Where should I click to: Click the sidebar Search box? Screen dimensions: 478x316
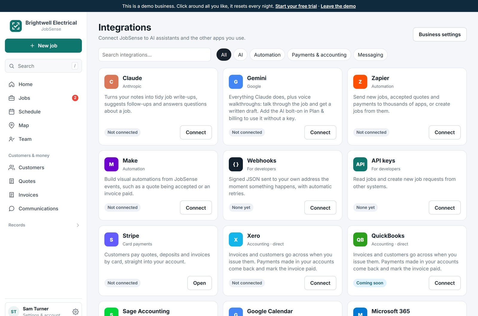point(43,66)
